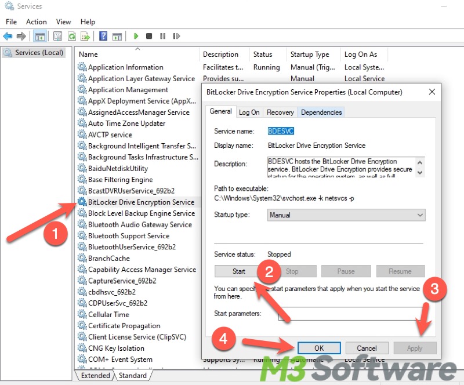Click OK in the properties dialog
The width and height of the screenshot is (464, 385).
319,348
